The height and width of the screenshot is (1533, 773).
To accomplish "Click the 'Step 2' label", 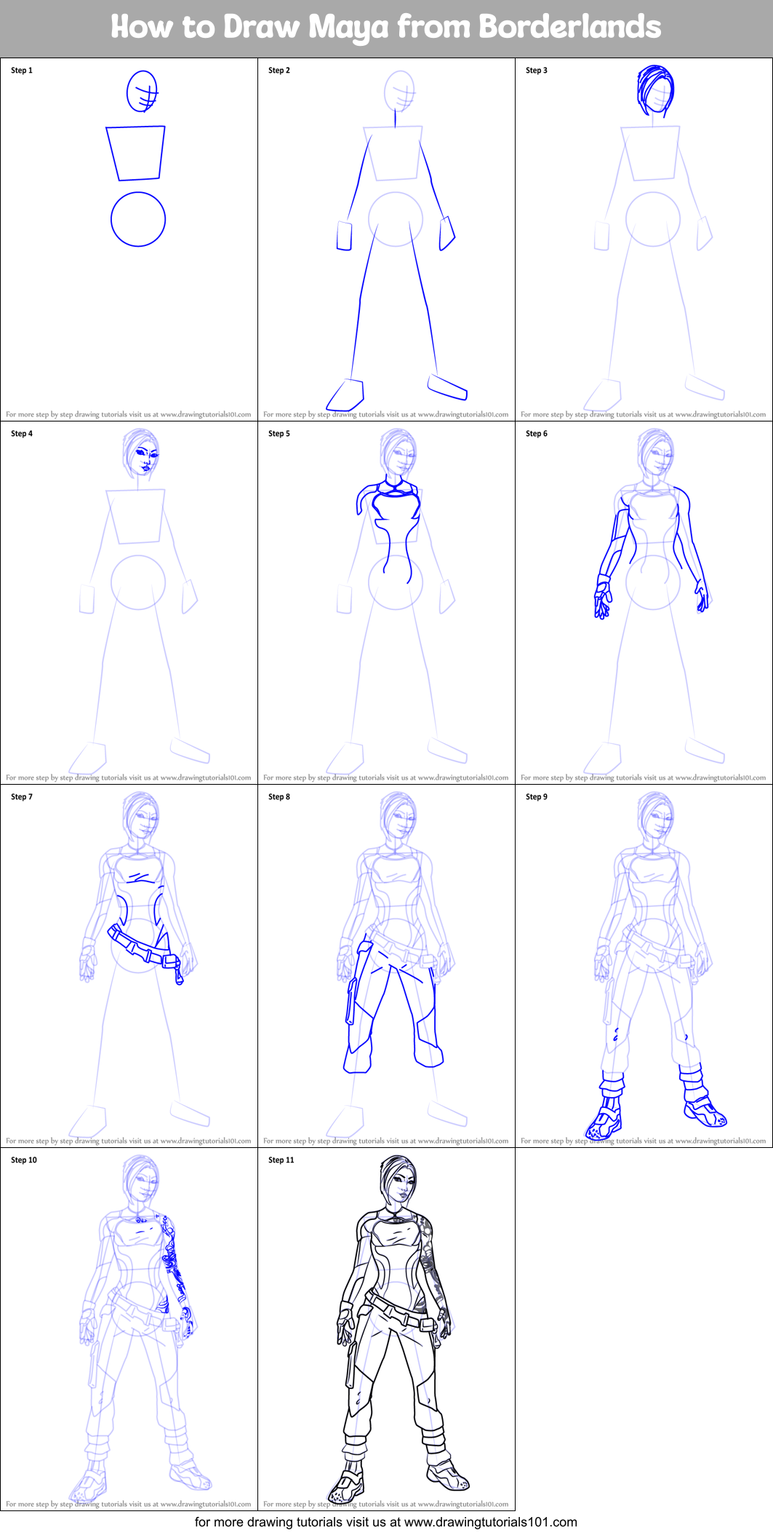I will 279,71.
